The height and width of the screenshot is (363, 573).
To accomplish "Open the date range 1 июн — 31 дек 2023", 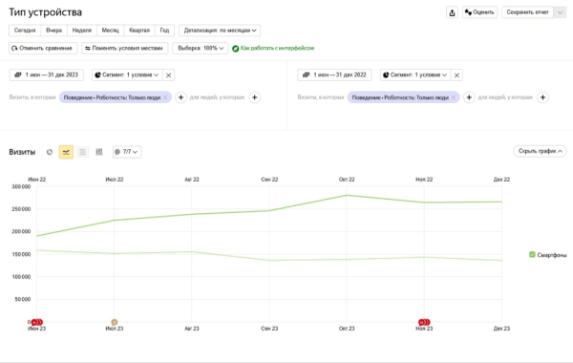I will [x=47, y=75].
